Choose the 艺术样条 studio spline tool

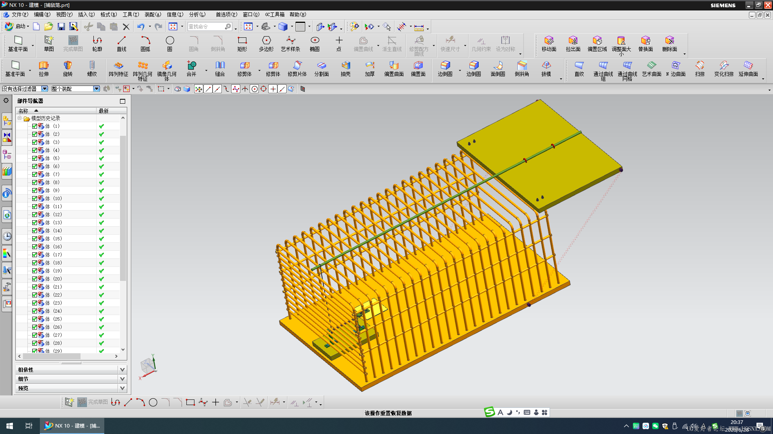pyautogui.click(x=290, y=44)
